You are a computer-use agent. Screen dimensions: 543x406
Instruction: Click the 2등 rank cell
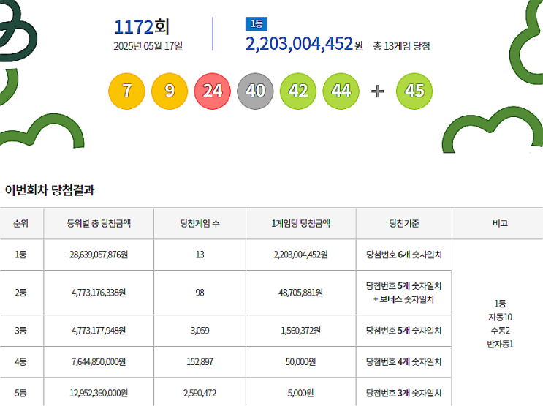[x=20, y=293]
